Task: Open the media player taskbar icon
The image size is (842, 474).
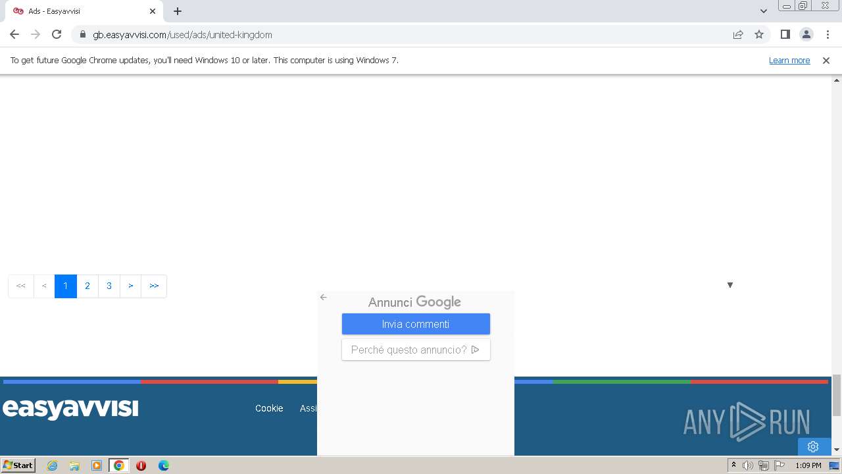Action: pos(97,465)
